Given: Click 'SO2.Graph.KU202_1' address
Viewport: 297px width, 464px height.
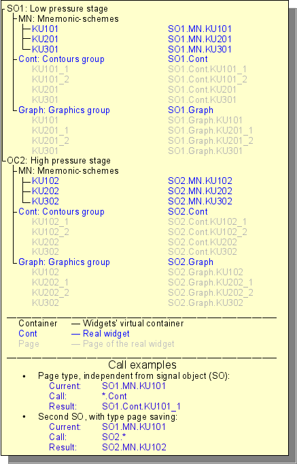Looking at the screenshot, I should pyautogui.click(x=211, y=282).
